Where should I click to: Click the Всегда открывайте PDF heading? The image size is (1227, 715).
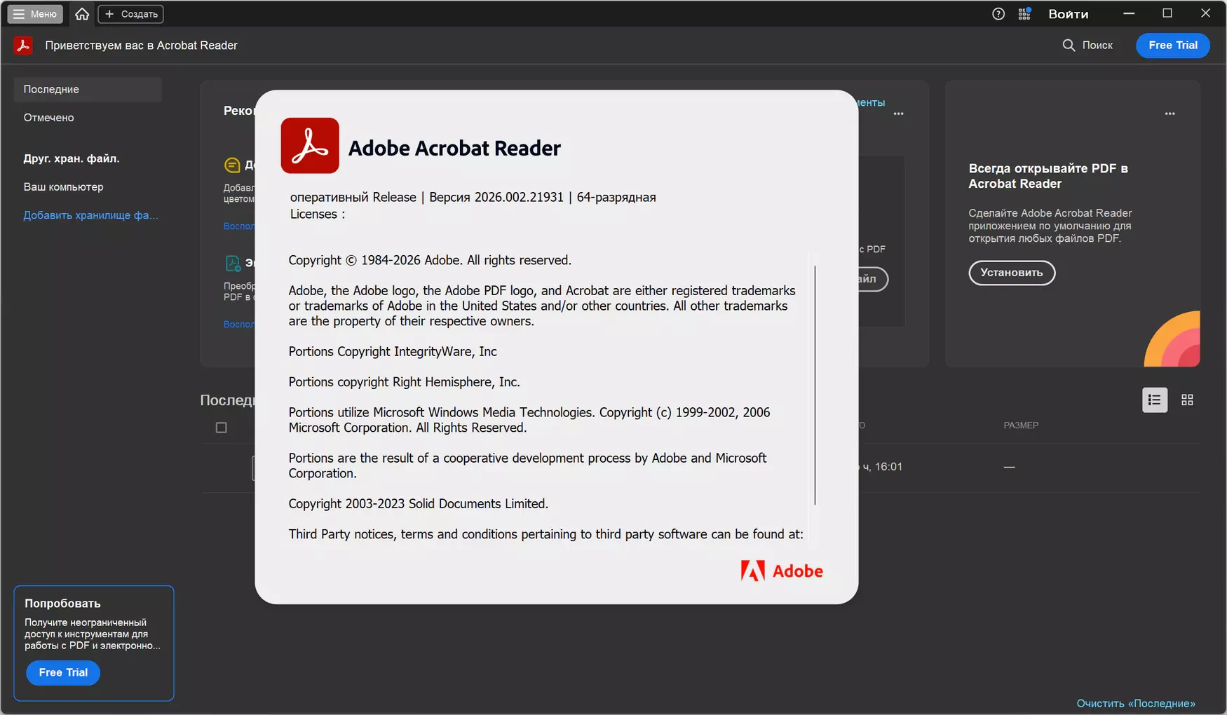coord(1048,176)
